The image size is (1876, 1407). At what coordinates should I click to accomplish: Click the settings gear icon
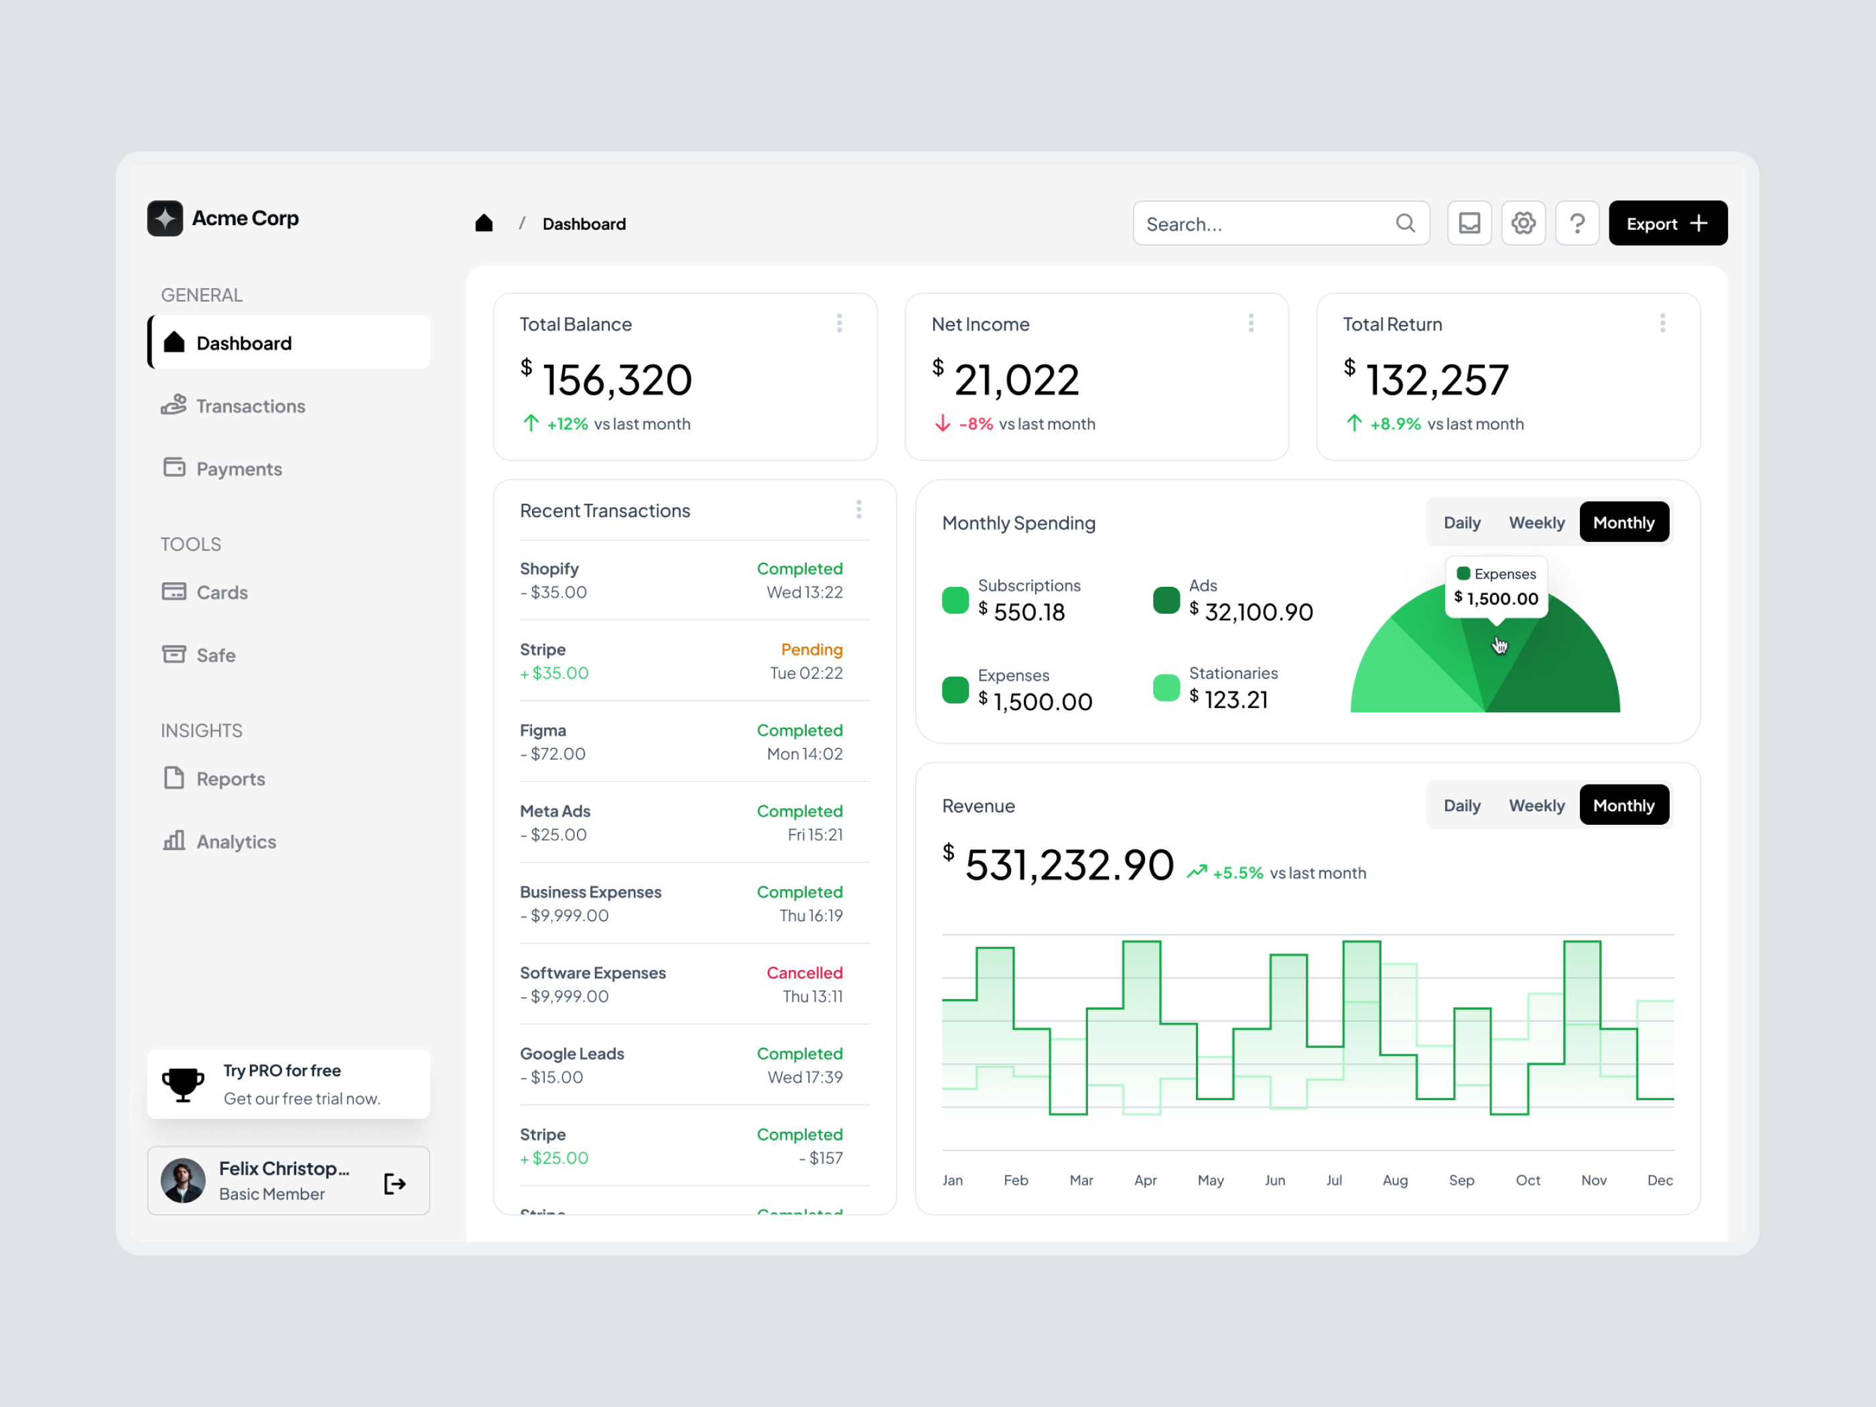coord(1523,222)
